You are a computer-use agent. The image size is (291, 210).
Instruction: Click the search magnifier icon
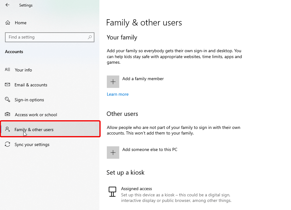pos(90,37)
